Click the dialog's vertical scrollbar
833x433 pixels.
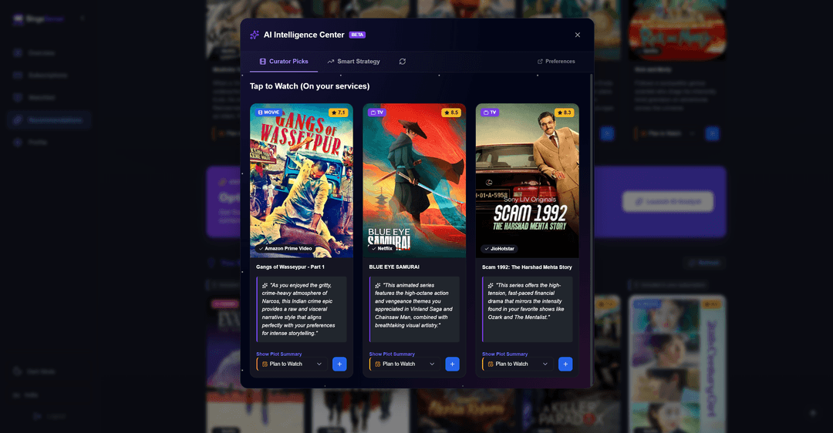592,230
